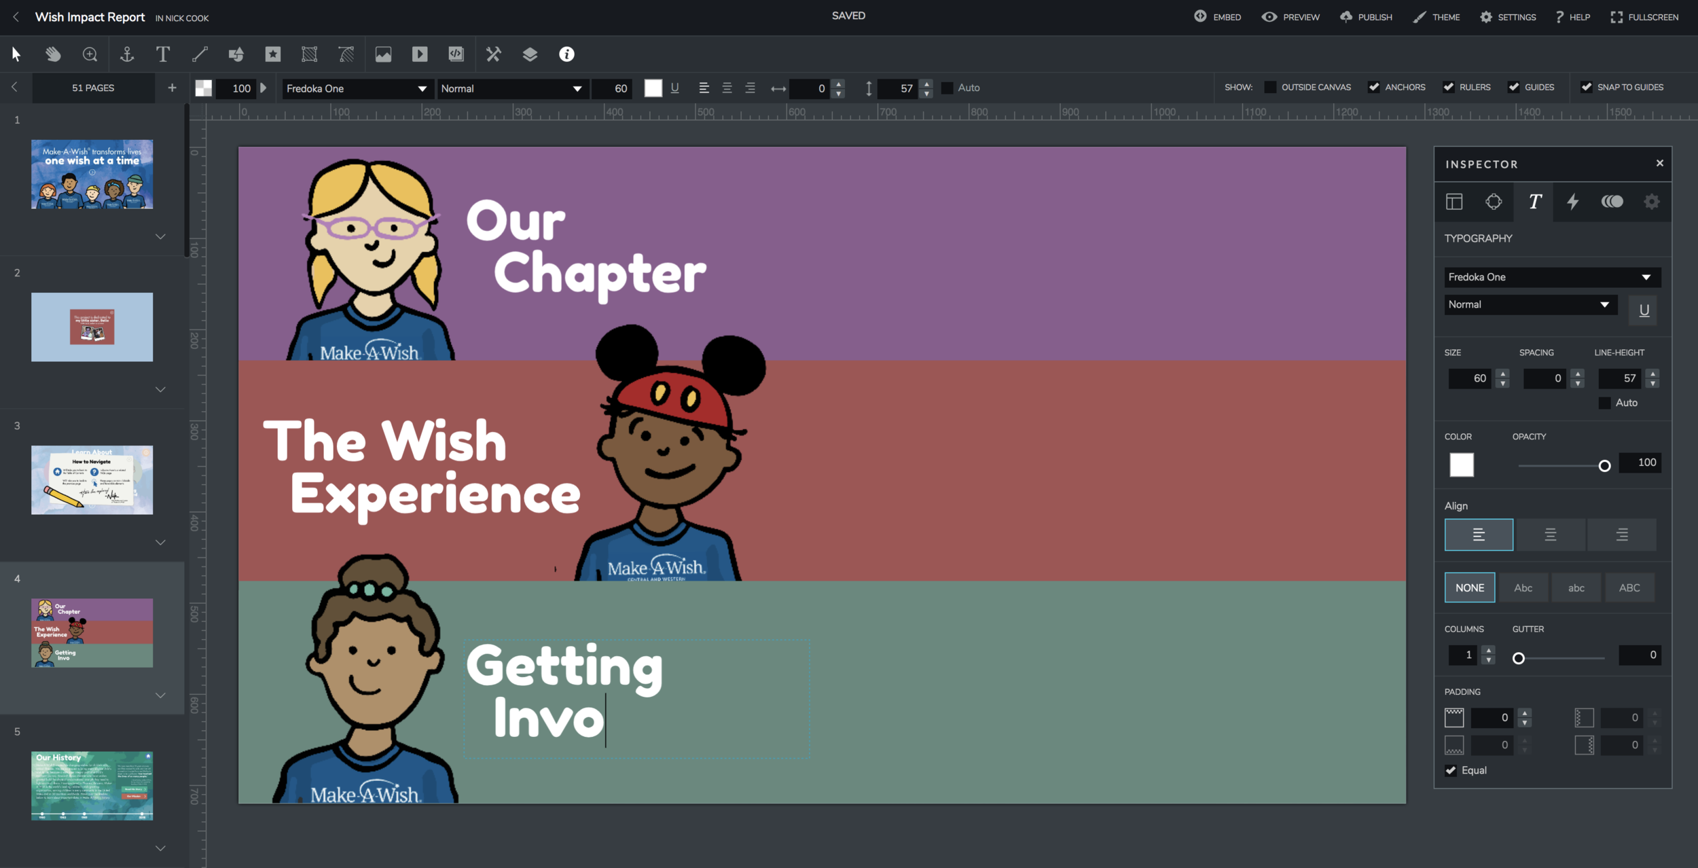Check Auto line-height in toolbar

click(947, 88)
